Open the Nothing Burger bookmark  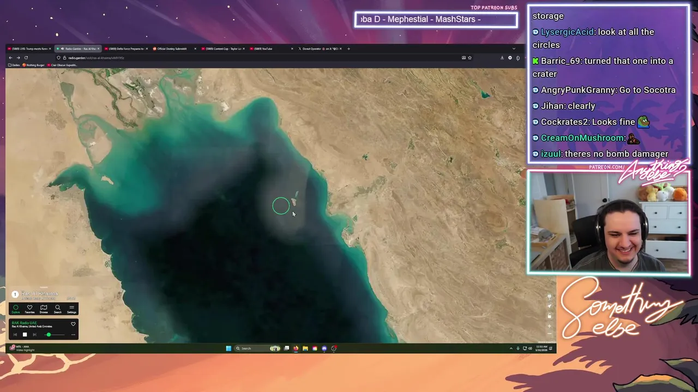pos(33,65)
